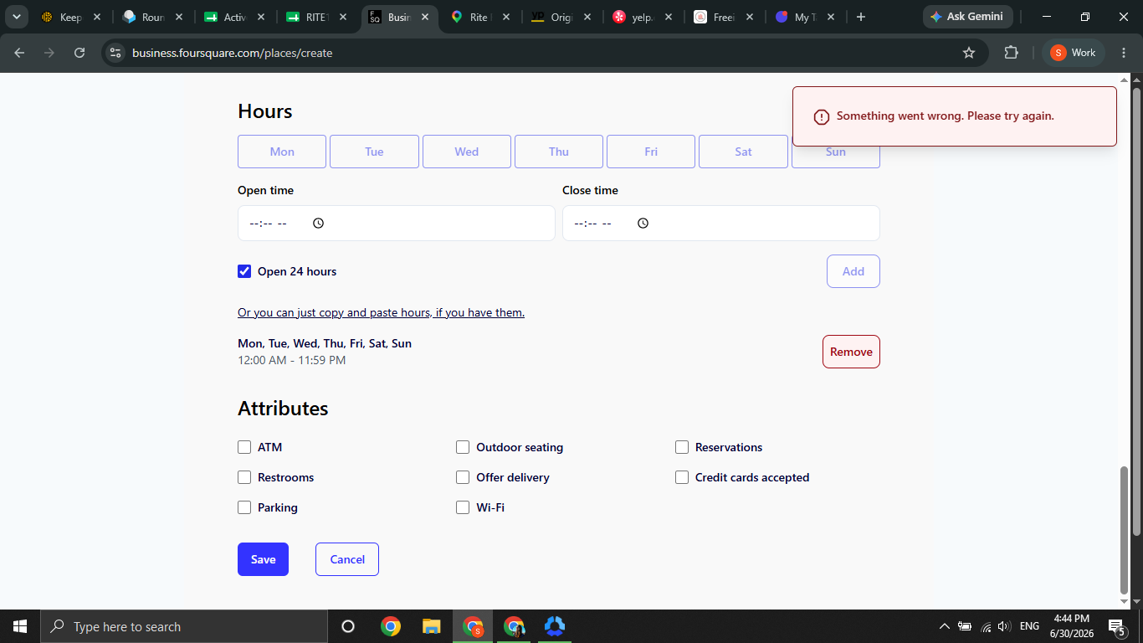Viewport: 1143px width, 643px height.
Task: Check the Offer delivery option
Action: pos(463,477)
